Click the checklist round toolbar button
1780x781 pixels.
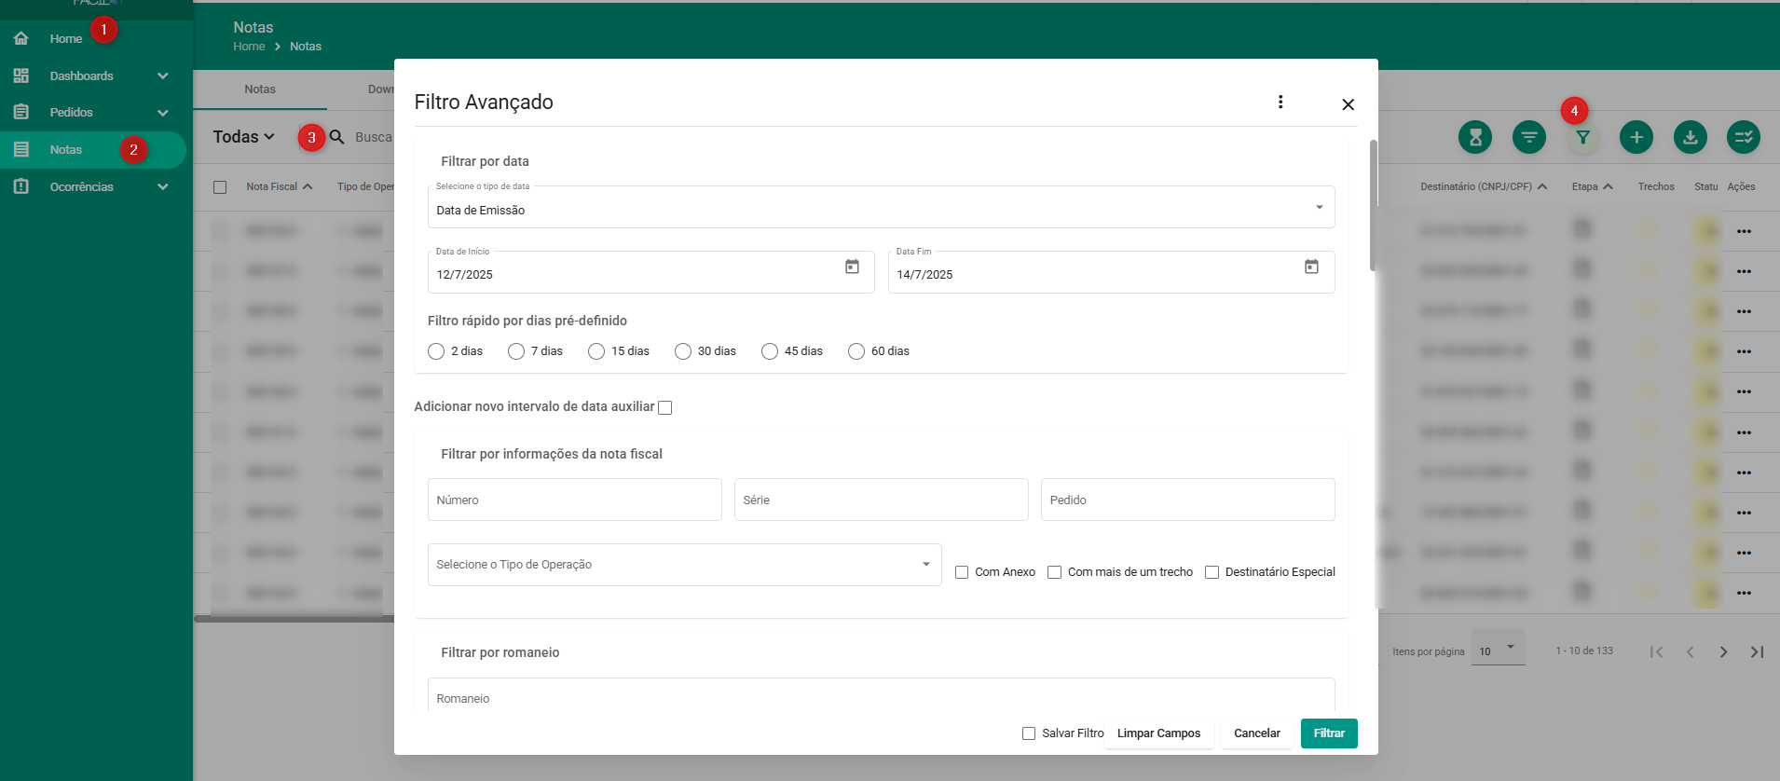click(1744, 137)
